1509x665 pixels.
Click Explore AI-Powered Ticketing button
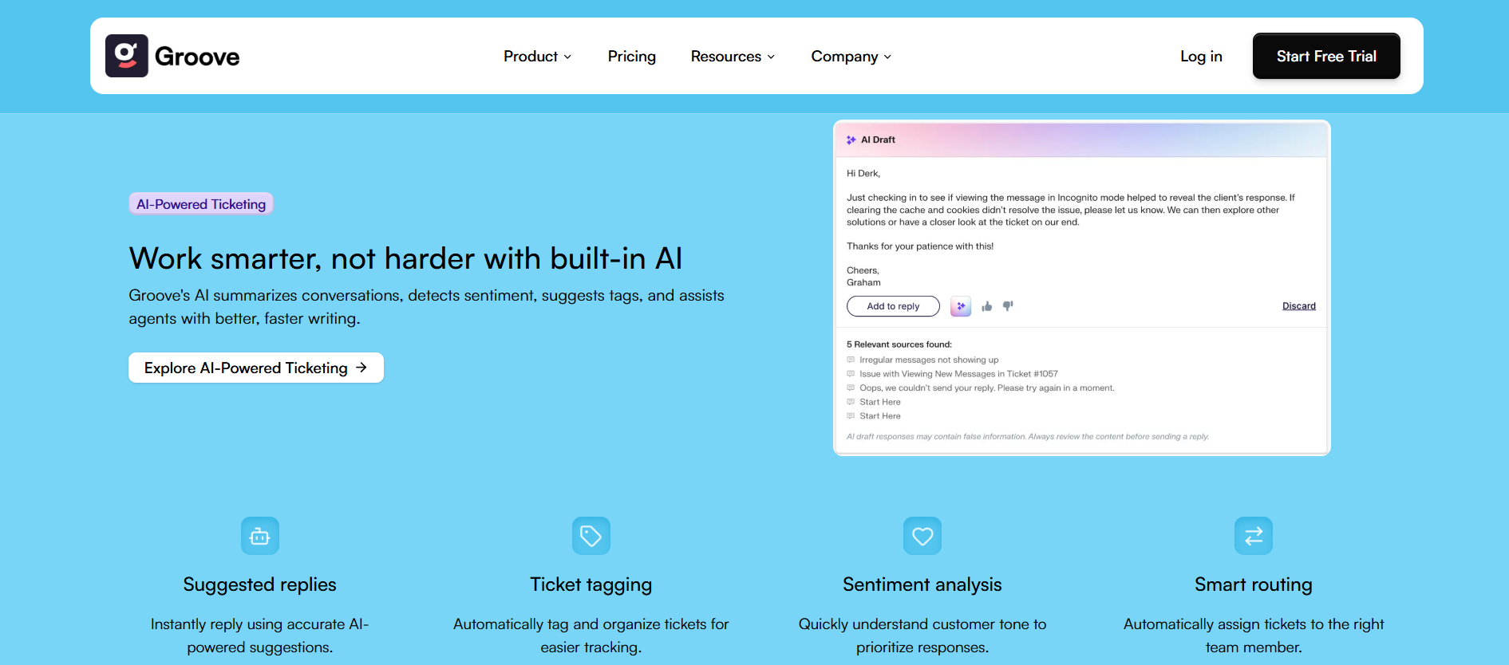point(255,368)
